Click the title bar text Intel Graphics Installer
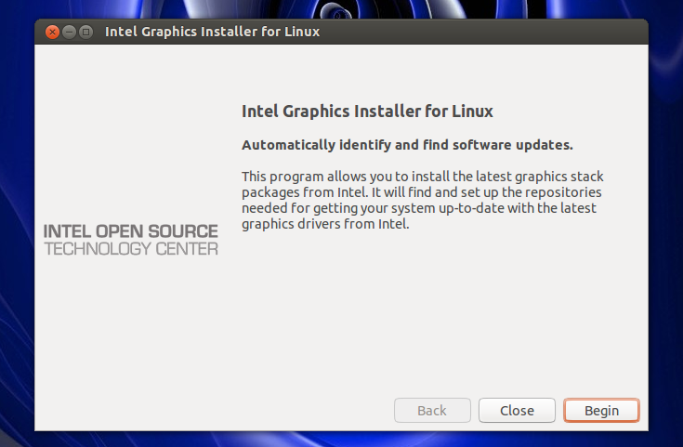Viewport: 683px width, 447px height. click(x=212, y=32)
